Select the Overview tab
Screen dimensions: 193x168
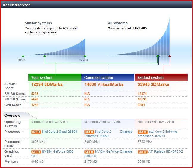pyautogui.click(x=12, y=116)
